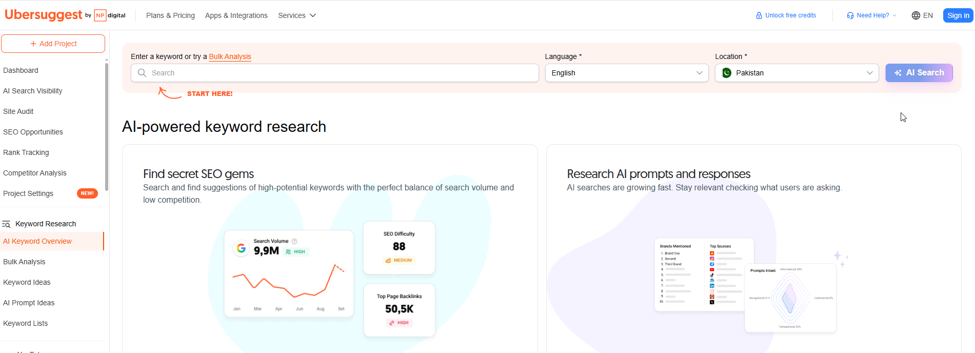This screenshot has width=975, height=353.
Task: Click the headset Need Help icon
Action: [x=850, y=15]
